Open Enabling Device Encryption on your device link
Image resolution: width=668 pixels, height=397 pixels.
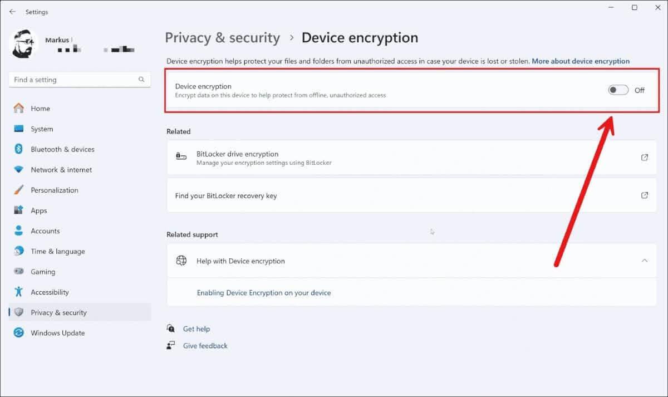pos(264,293)
